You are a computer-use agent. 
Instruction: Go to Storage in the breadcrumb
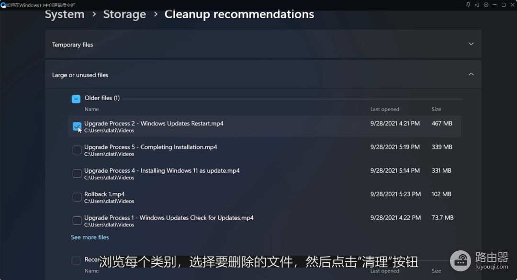click(124, 14)
